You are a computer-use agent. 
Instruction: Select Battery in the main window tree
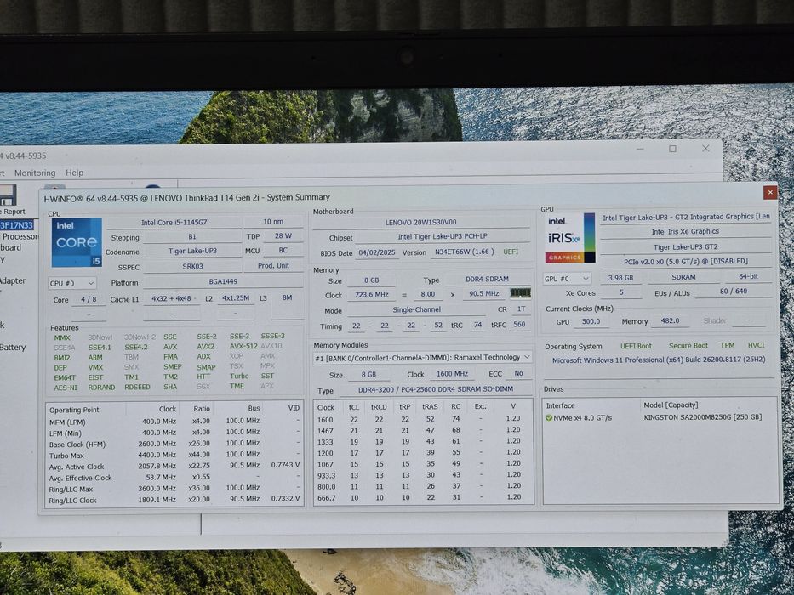pos(13,348)
